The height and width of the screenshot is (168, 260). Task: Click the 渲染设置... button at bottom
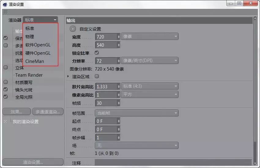pyautogui.click(x=33, y=162)
